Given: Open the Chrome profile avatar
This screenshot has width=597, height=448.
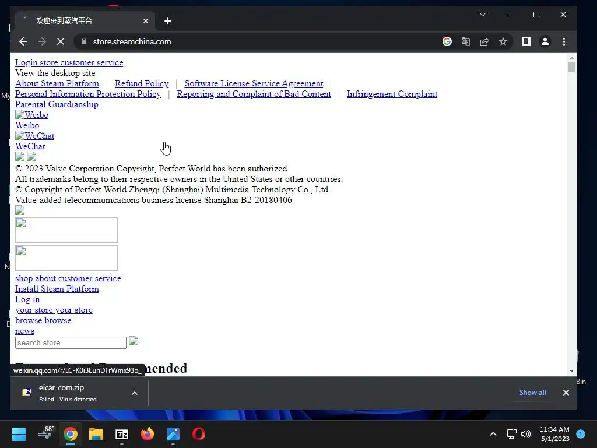Looking at the screenshot, I should point(545,41).
